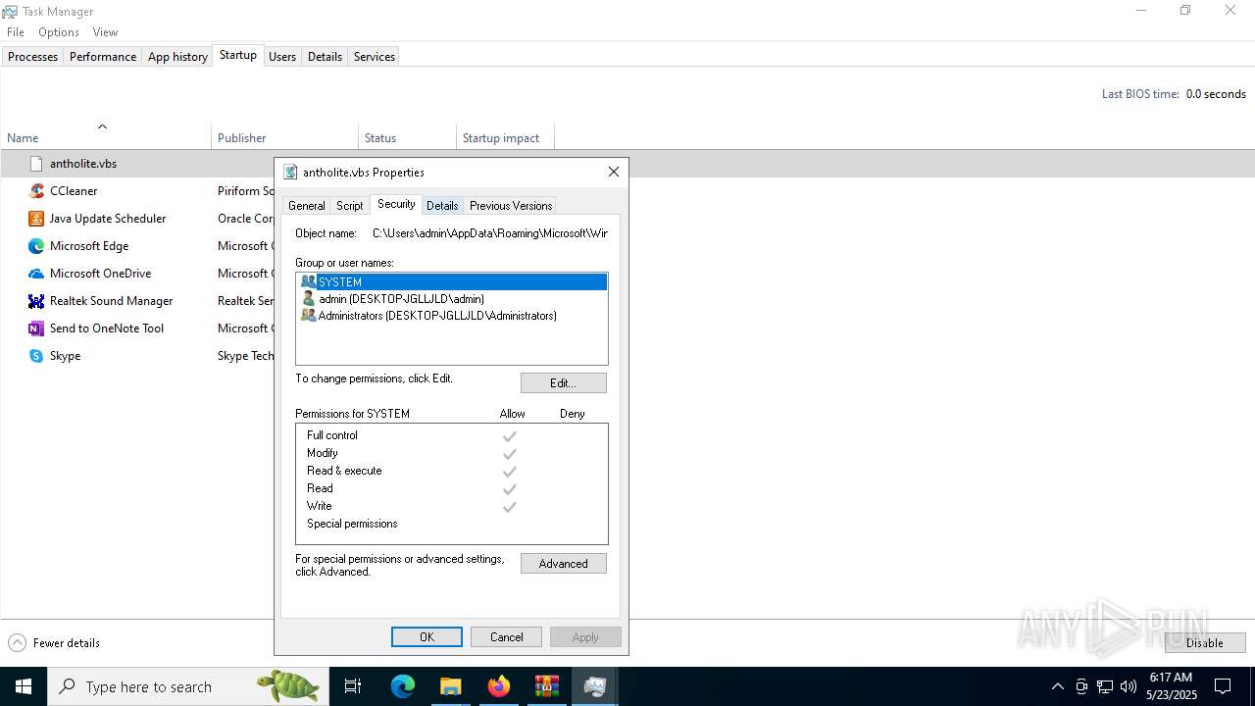Open the General tab in Properties

(306, 206)
